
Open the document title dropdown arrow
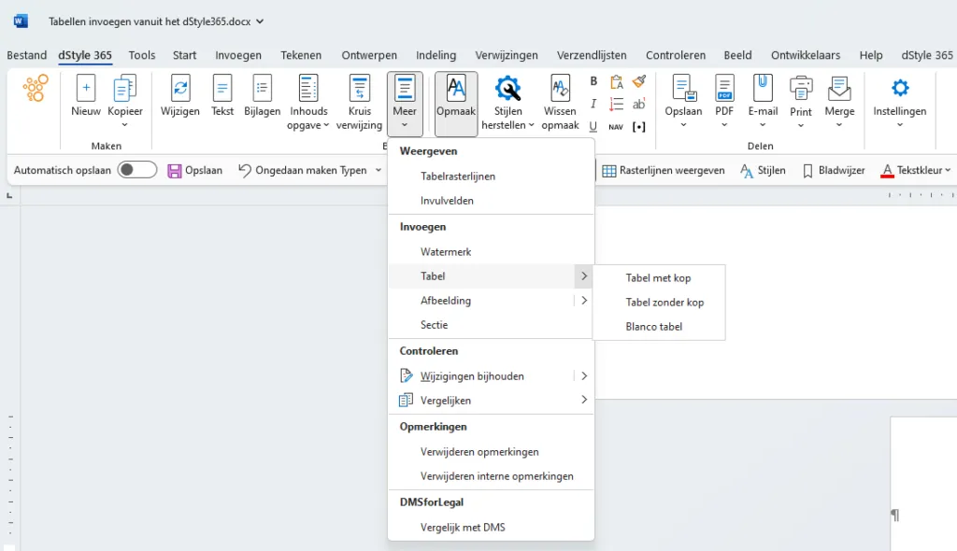(x=260, y=21)
